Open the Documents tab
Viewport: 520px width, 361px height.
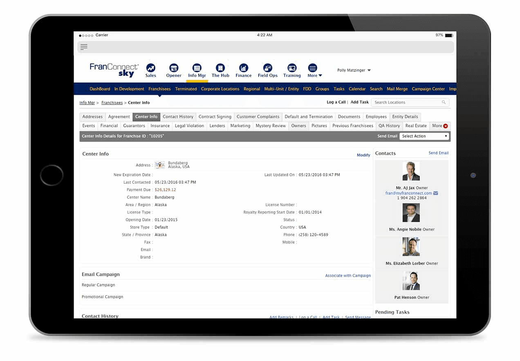click(349, 117)
